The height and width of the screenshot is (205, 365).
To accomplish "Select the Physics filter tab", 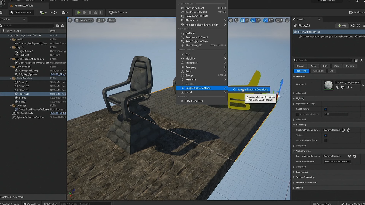I will (350, 66).
